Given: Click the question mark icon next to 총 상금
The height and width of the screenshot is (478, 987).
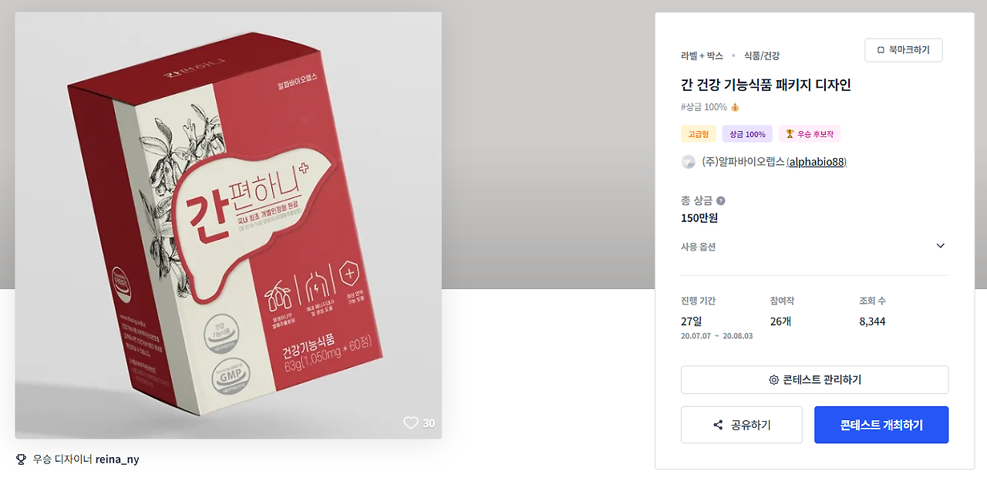Looking at the screenshot, I should pos(721,200).
